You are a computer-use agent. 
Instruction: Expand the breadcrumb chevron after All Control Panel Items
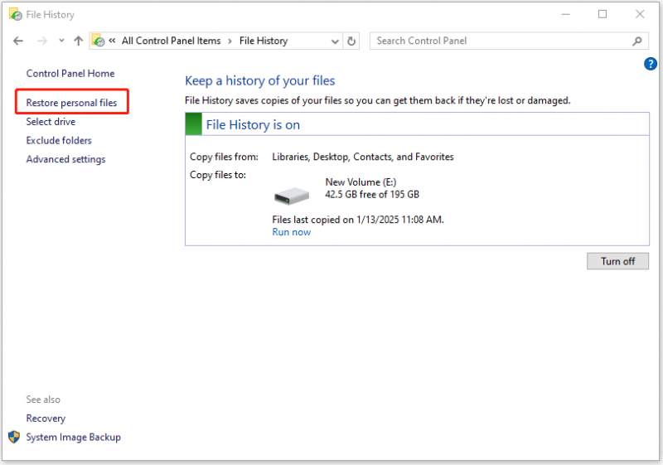click(x=230, y=41)
